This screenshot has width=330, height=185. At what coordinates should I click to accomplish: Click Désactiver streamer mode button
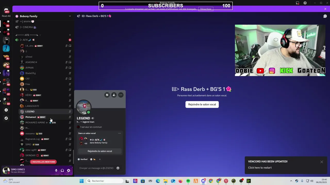[206, 9]
